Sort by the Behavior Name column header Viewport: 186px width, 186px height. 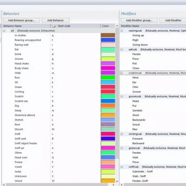click(25, 26)
